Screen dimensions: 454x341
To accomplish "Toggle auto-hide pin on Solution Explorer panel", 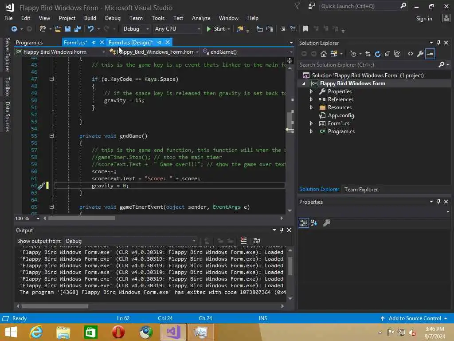I will click(x=438, y=43).
